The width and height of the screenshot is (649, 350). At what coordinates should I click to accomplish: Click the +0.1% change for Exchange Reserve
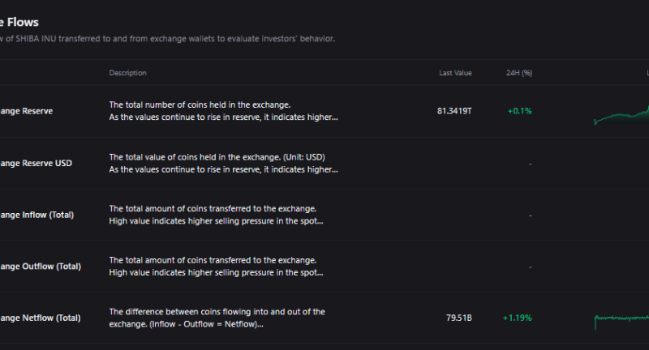(519, 111)
